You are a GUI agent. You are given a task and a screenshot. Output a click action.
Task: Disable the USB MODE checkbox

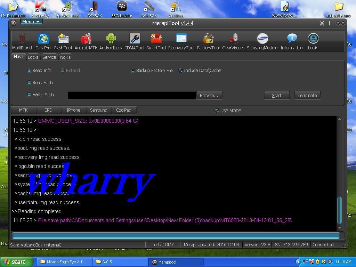point(217,111)
